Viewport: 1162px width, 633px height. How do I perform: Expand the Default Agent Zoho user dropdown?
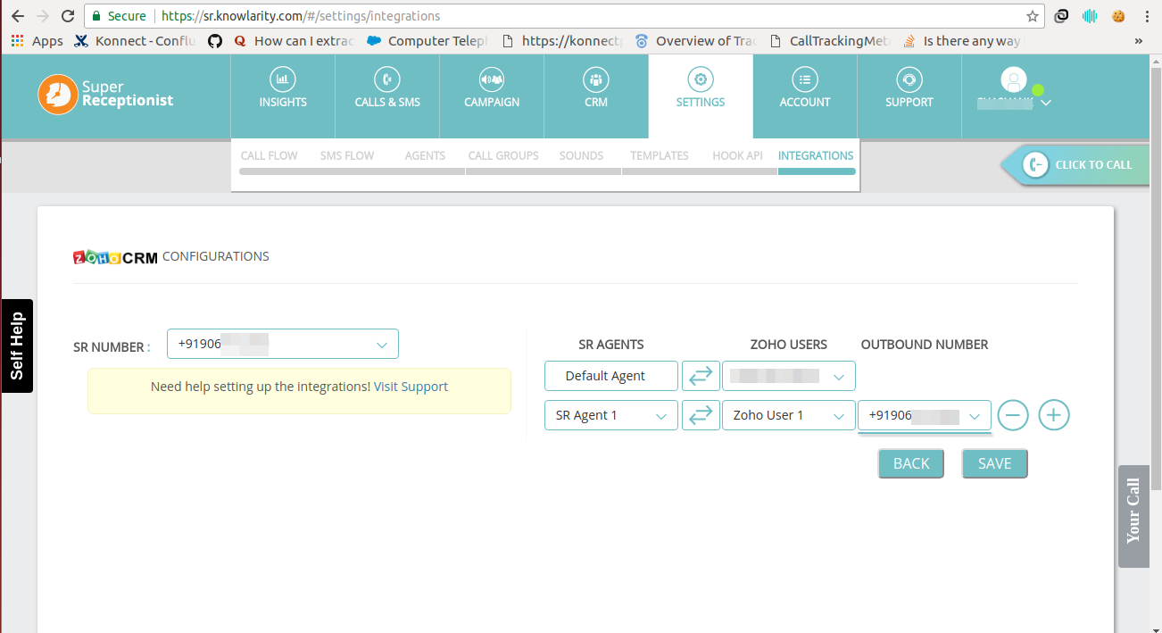coord(789,376)
